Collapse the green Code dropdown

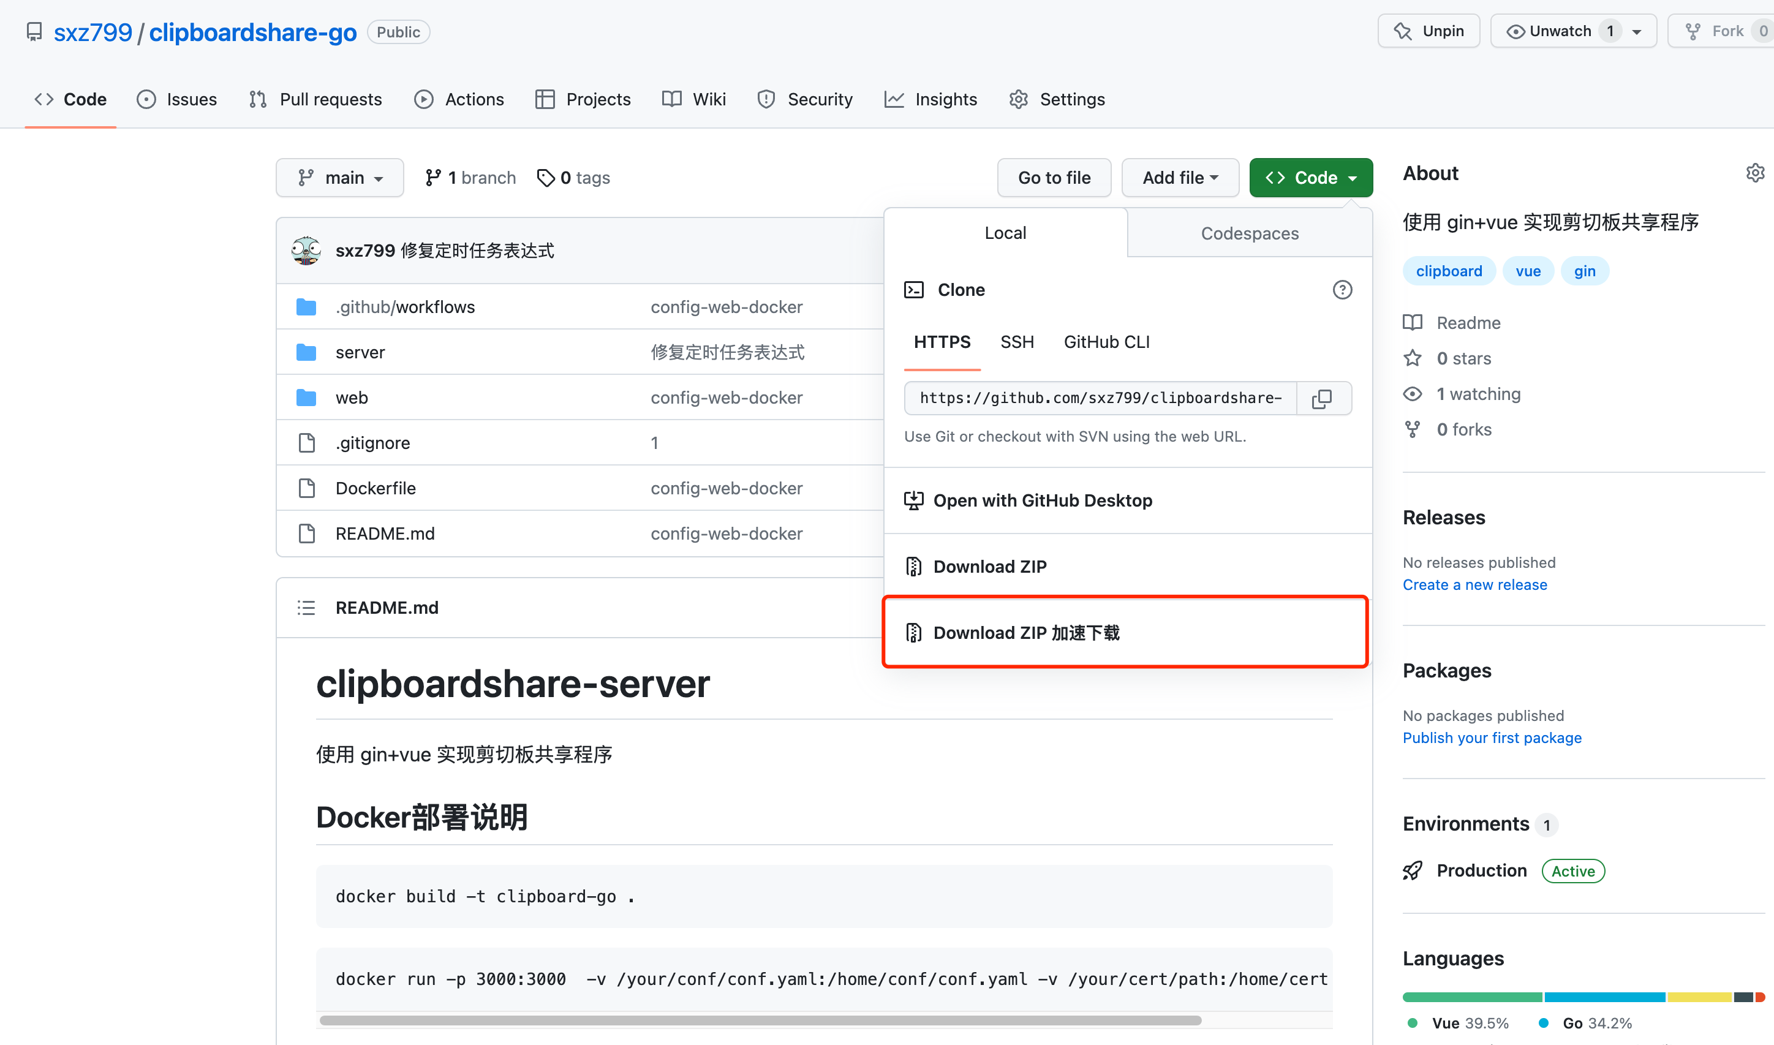click(x=1312, y=178)
